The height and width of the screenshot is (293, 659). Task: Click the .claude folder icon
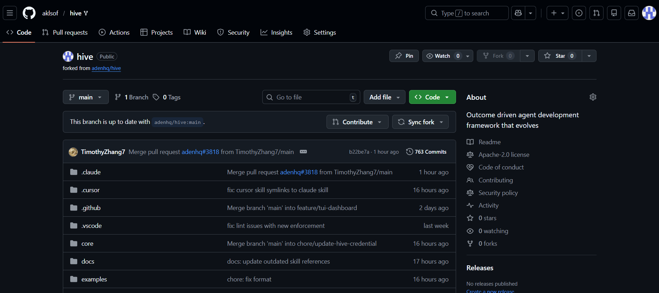74,172
